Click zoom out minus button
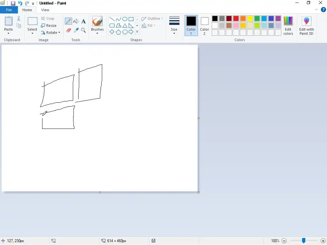 [x=284, y=241]
